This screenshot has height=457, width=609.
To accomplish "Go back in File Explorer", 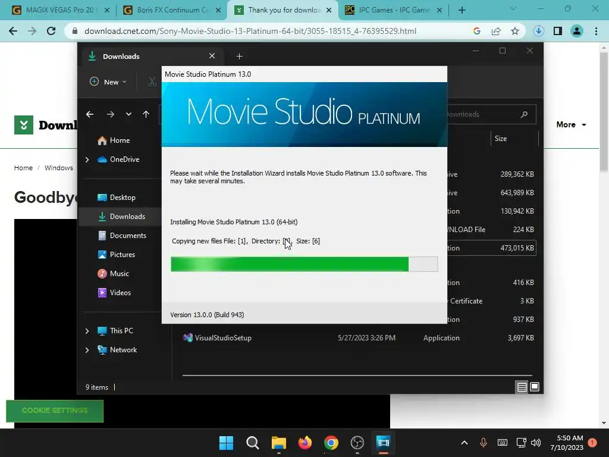I will point(90,114).
